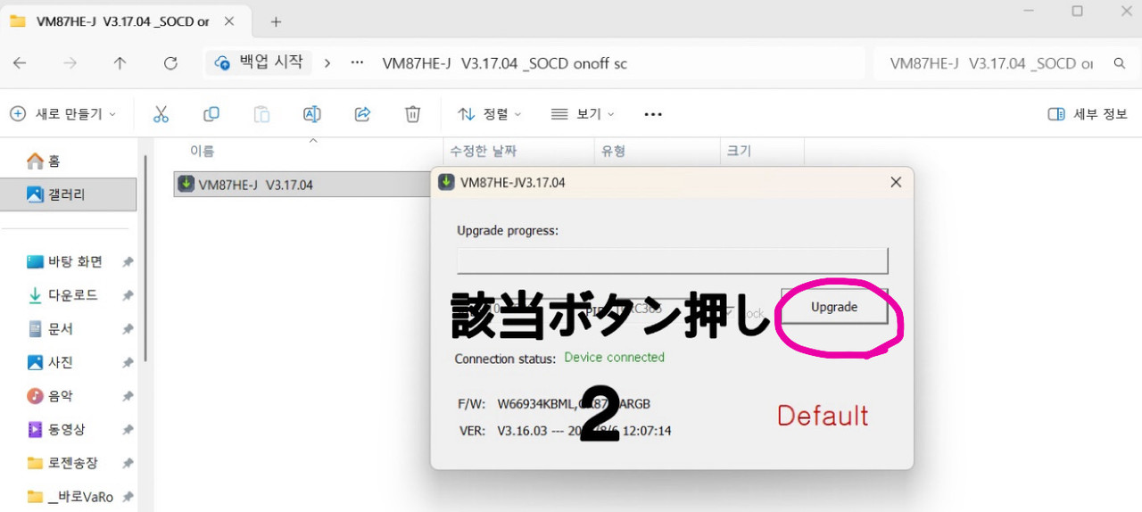The image size is (1142, 512).
Task: Click the pin icon beside 음악
Action: pos(128,396)
